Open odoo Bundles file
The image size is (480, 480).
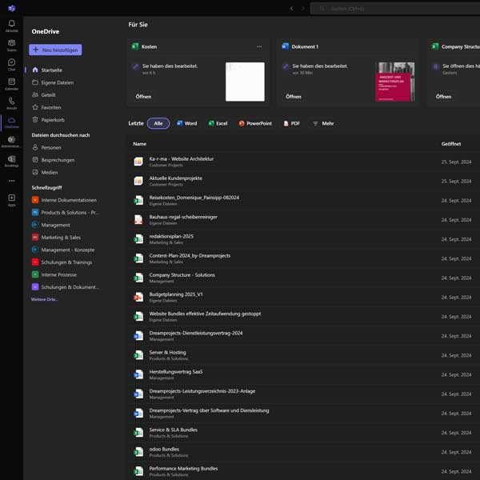pos(164,449)
